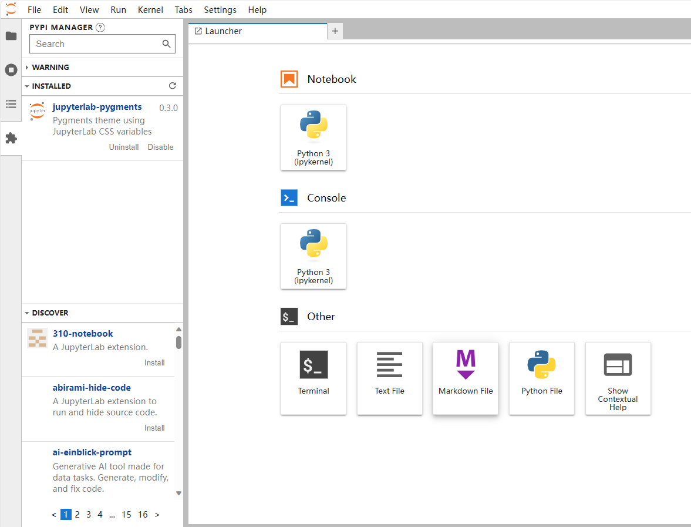This screenshot has height=527, width=691.
Task: Open the 310-notebook extension link
Action: point(83,334)
